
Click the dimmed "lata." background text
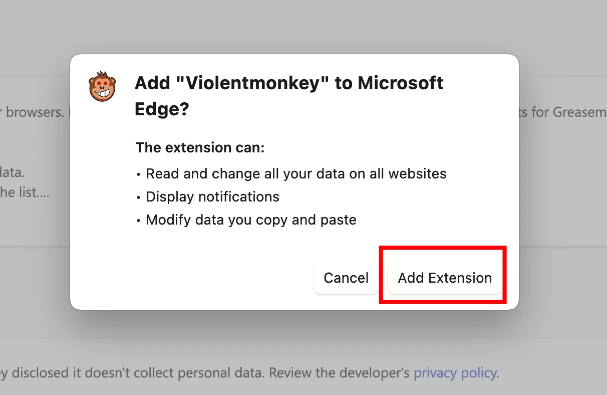tap(13, 173)
